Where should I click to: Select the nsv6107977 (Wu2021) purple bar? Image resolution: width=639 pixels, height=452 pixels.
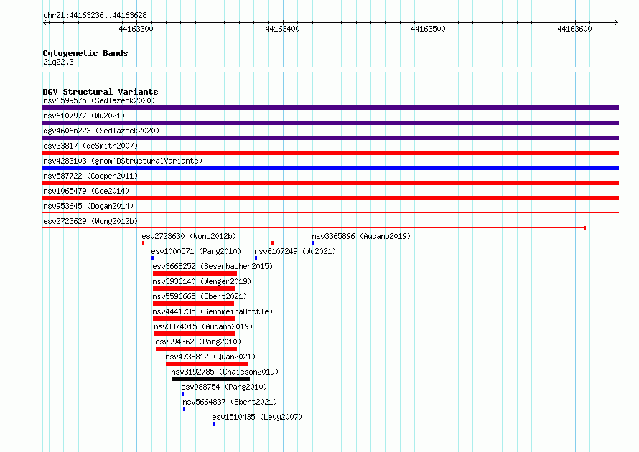pos(330,123)
